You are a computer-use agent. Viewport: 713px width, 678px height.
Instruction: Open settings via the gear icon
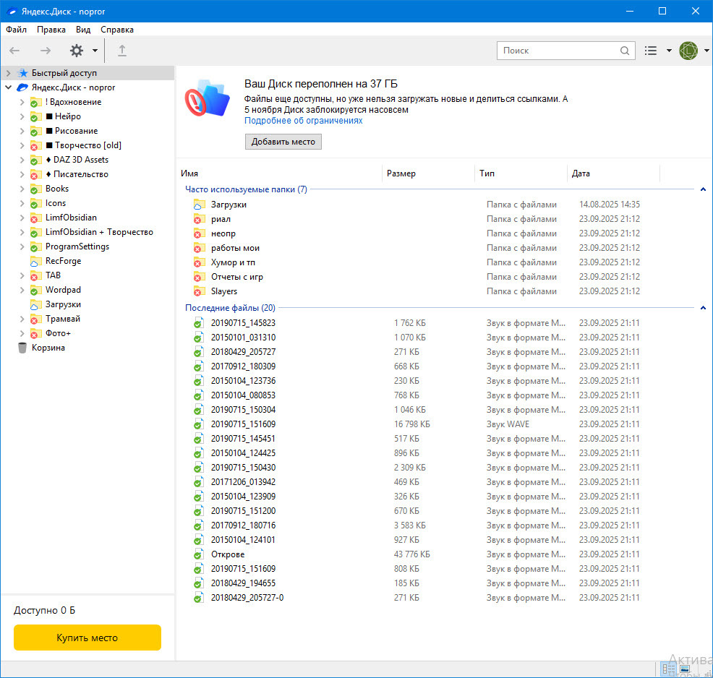click(x=77, y=51)
